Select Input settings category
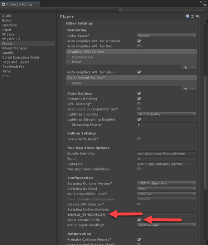The image size is (208, 245). [7, 30]
